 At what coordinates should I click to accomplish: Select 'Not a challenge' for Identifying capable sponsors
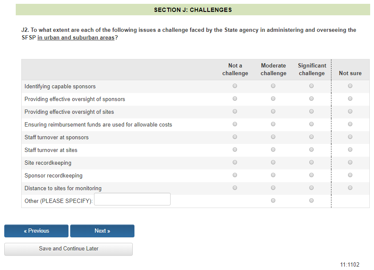(235, 86)
